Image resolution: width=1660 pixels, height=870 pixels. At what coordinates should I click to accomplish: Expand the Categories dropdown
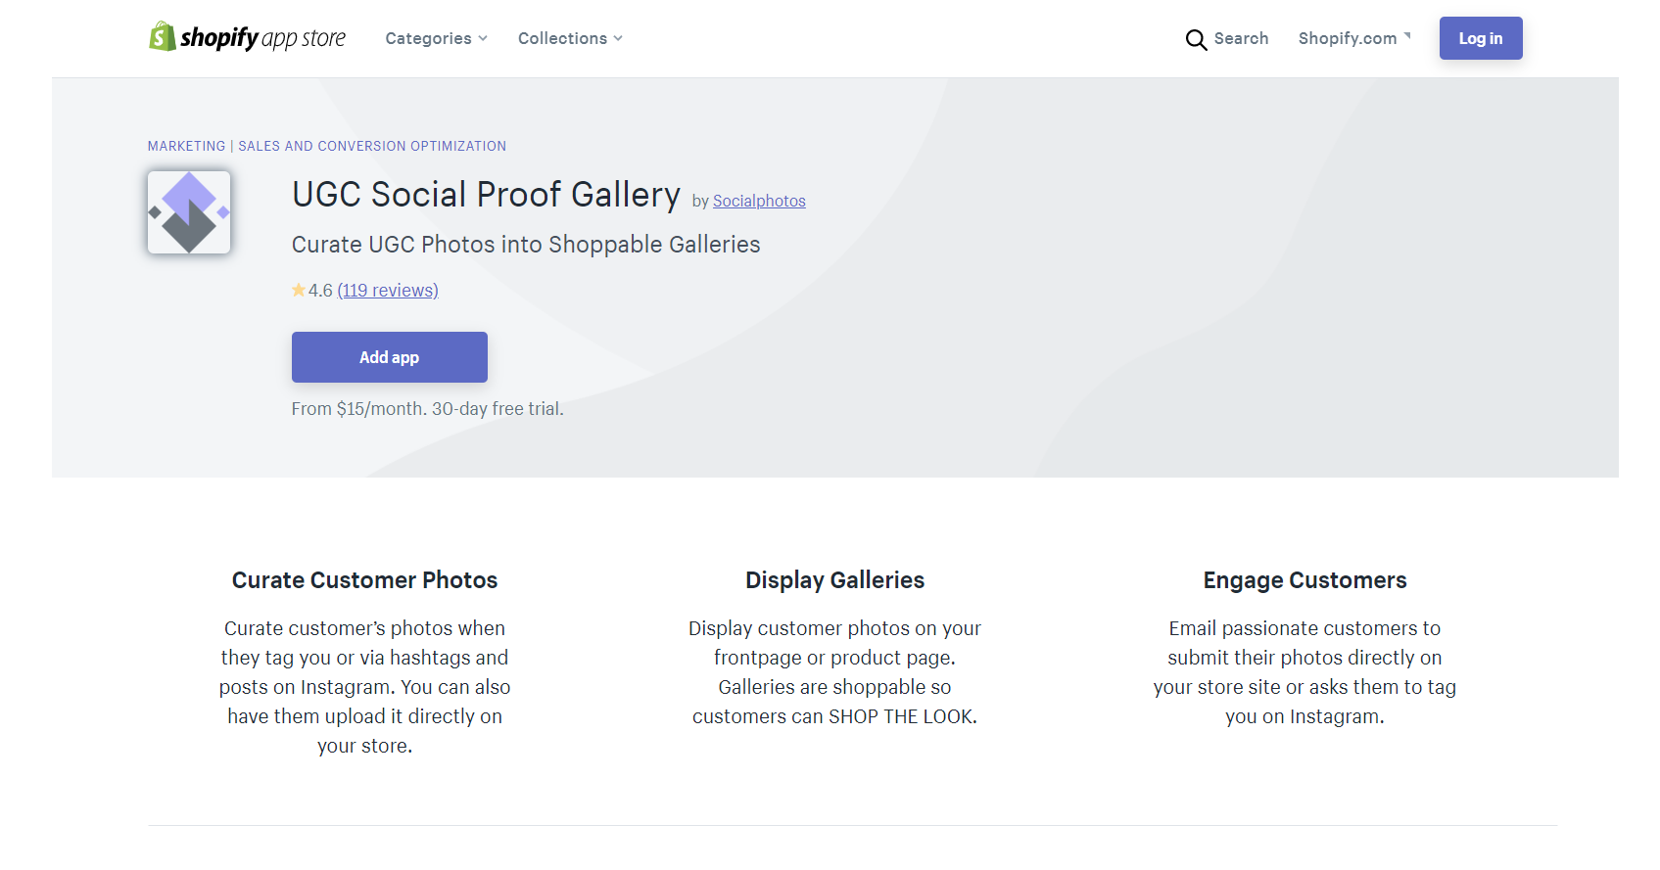point(436,38)
